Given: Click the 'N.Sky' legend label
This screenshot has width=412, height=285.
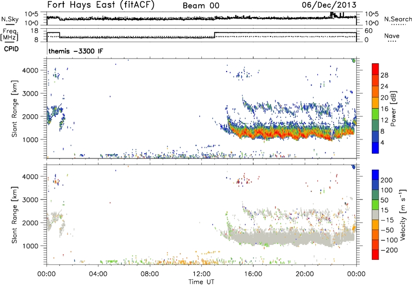Looking at the screenshot, I should 10,19.
